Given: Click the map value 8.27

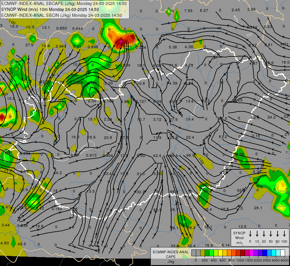Looking at the screenshot, I should tap(204, 11).
